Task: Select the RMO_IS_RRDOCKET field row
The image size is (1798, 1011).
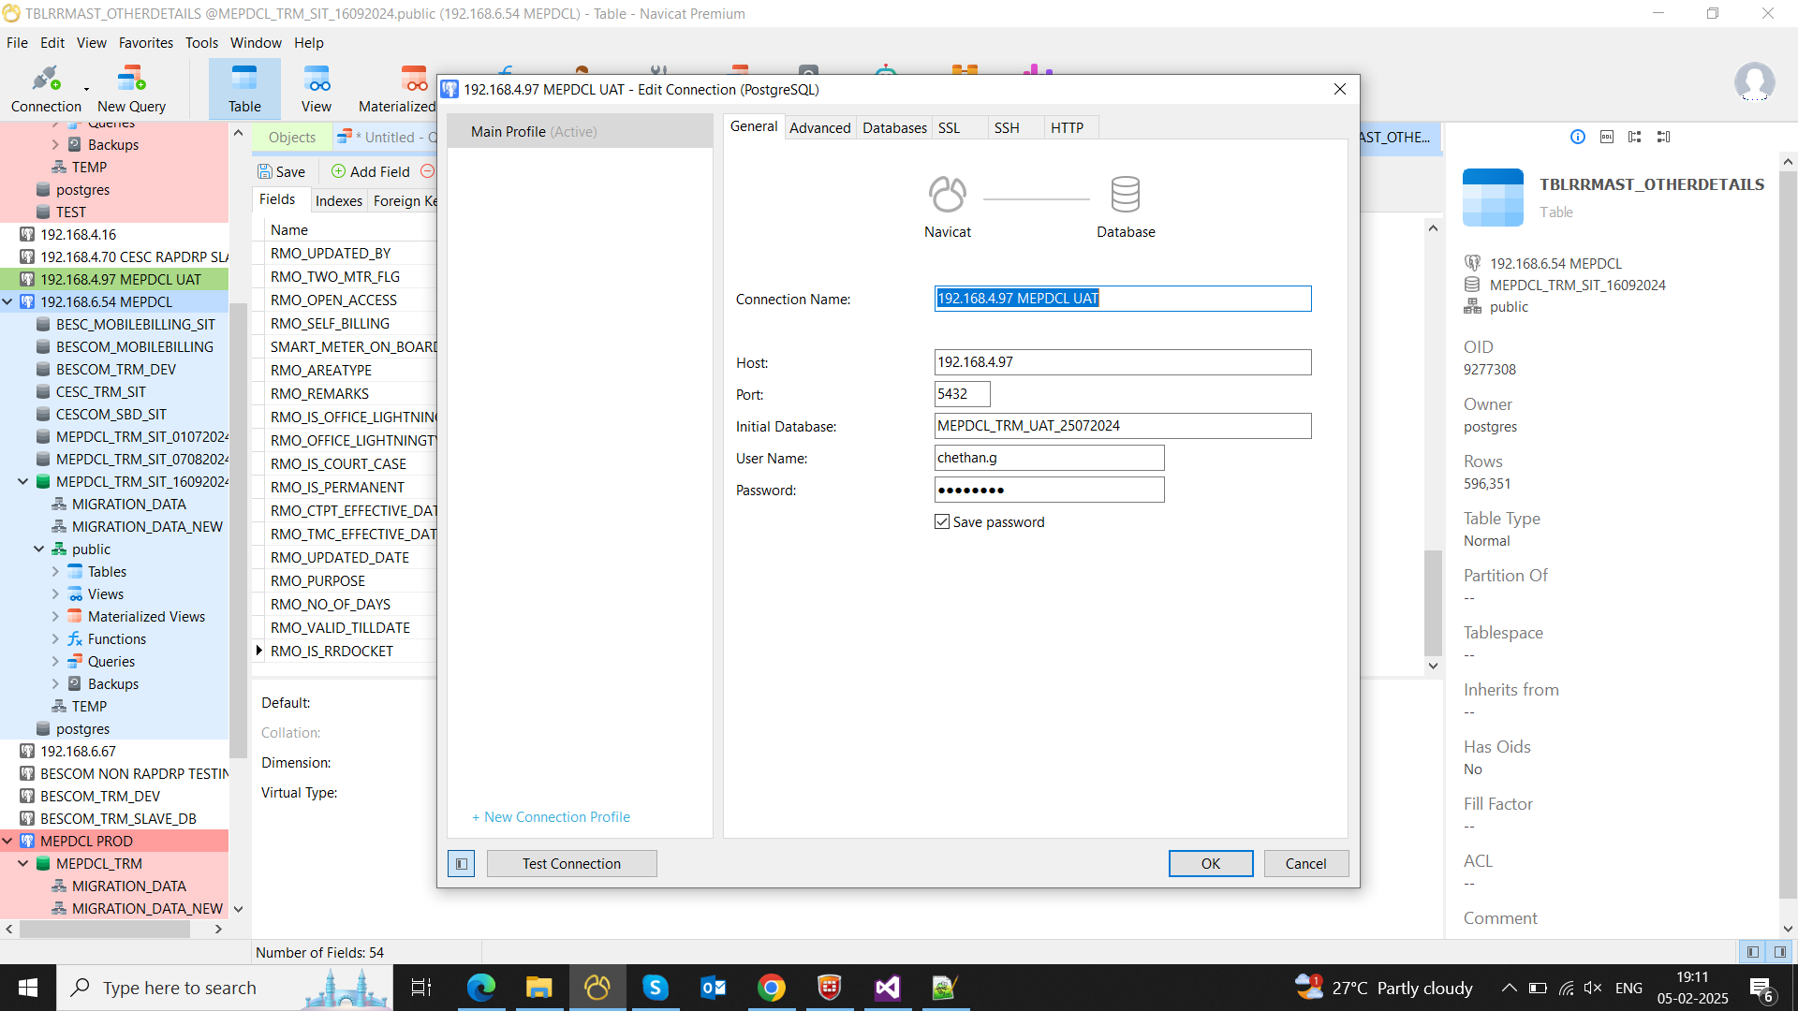Action: point(344,652)
